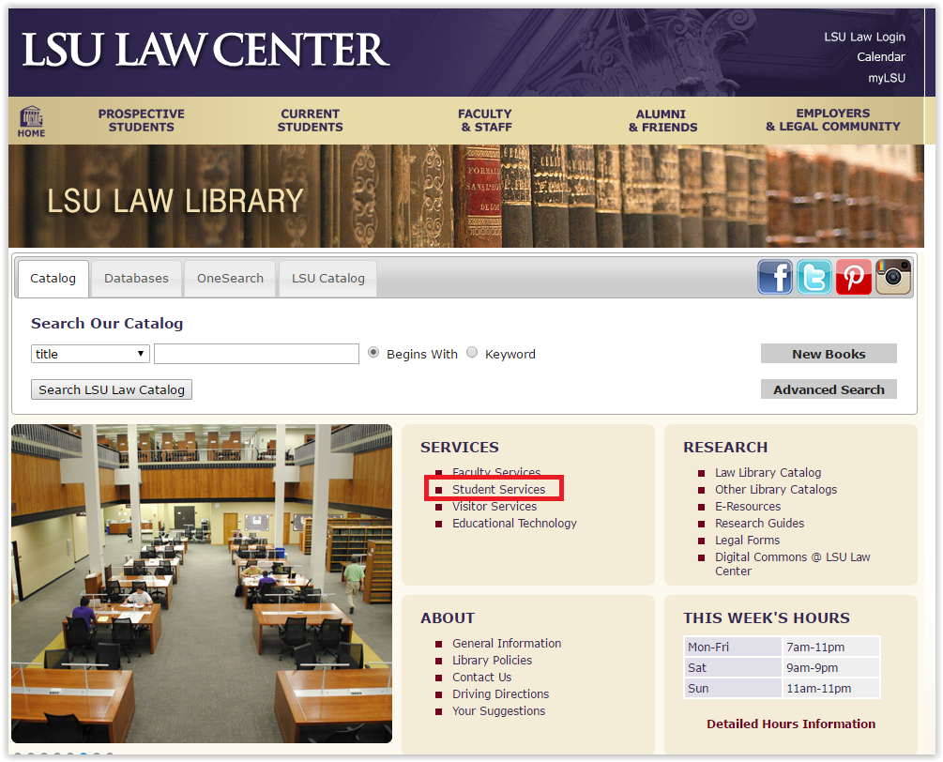Open Faculty Services link
Viewport: 943px width, 762px height.
point(496,472)
